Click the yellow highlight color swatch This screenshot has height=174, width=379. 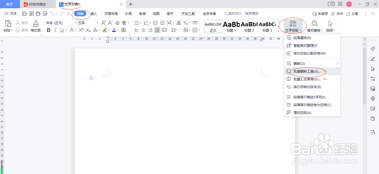(104, 31)
